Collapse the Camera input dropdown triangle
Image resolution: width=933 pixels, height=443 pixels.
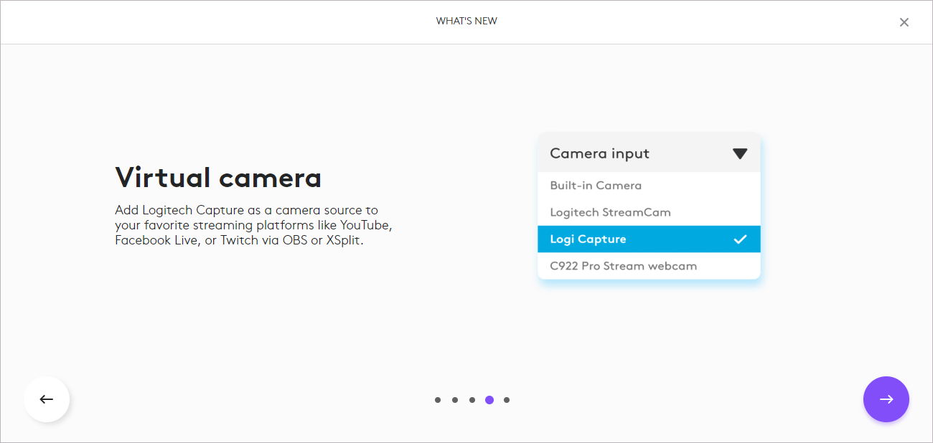point(740,153)
